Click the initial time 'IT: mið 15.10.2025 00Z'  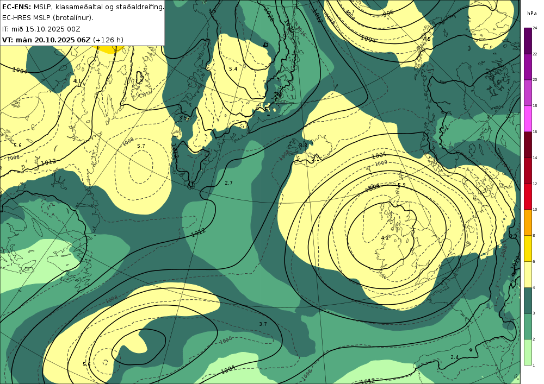coord(41,29)
